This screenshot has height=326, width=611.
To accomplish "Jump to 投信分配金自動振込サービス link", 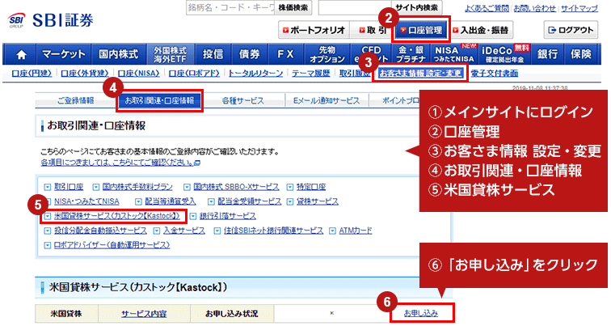I will 100,231.
